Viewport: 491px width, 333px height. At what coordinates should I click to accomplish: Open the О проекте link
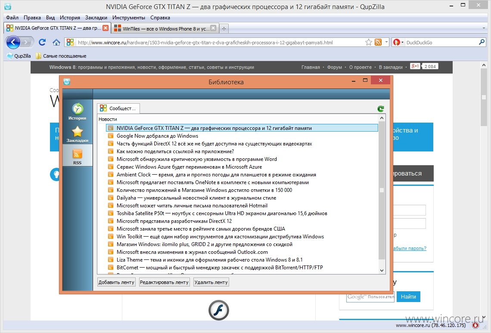[x=360, y=67]
